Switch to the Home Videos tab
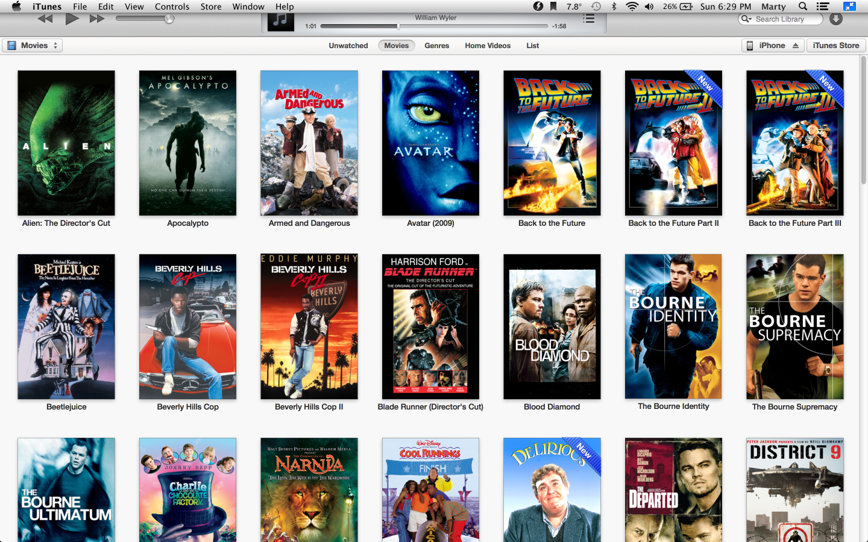Screen dimensions: 868x542 tap(488, 46)
